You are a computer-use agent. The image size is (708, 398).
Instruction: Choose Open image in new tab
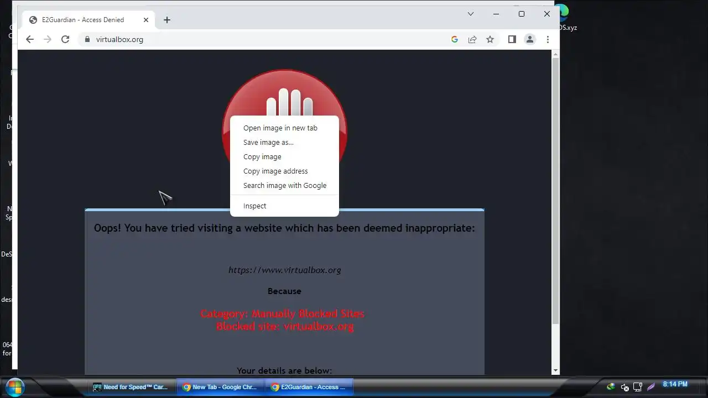284,128
